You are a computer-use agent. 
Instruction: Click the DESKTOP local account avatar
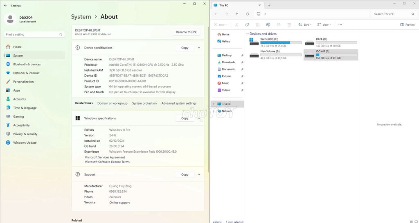(10, 19)
